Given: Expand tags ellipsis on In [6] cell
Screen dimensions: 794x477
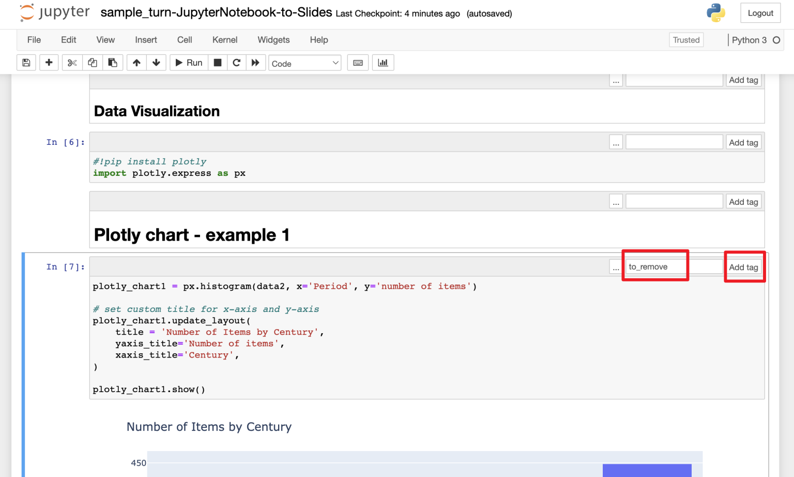Looking at the screenshot, I should pos(616,143).
